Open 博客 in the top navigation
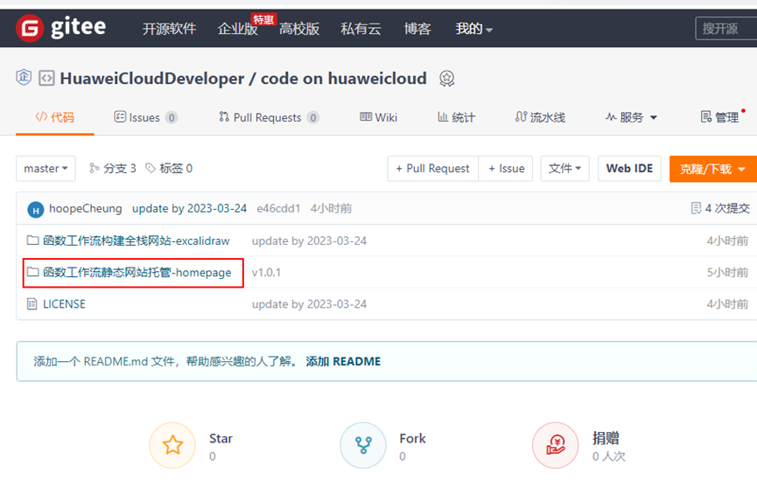757x487 pixels. click(417, 29)
